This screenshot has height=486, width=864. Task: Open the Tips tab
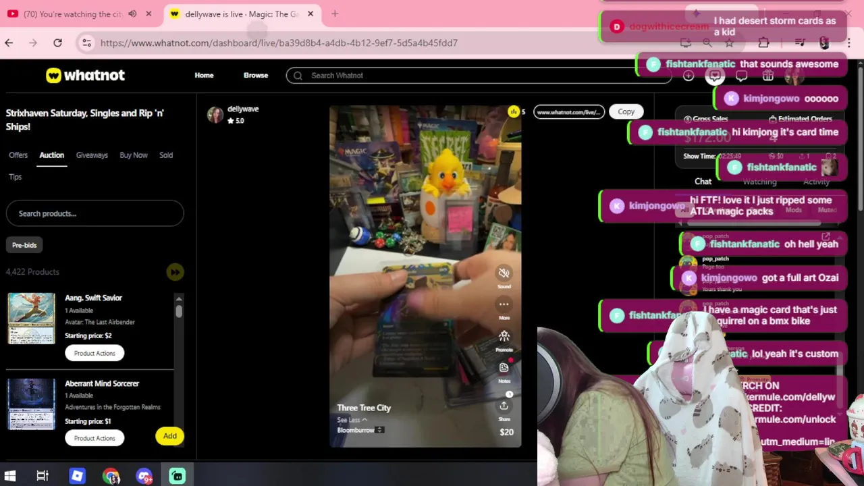(15, 177)
